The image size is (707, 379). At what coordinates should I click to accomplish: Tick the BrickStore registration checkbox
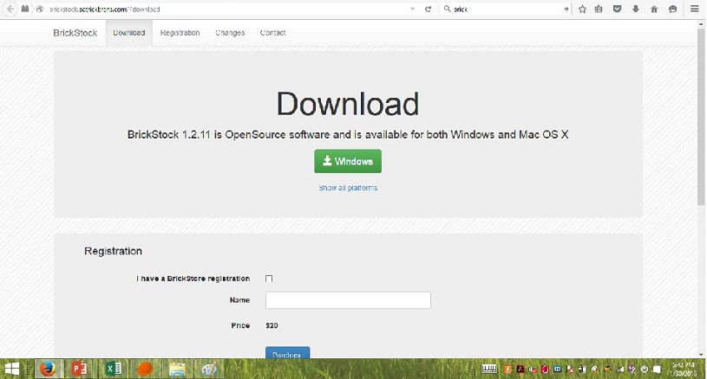tap(269, 279)
